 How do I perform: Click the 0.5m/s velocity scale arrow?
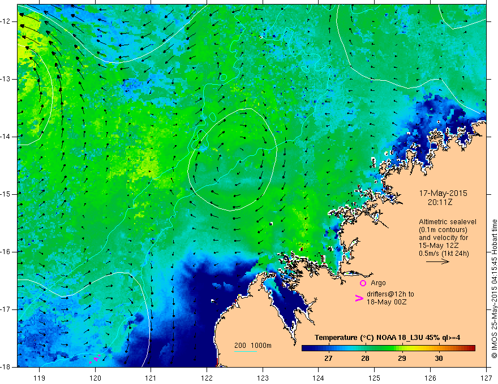point(437,261)
